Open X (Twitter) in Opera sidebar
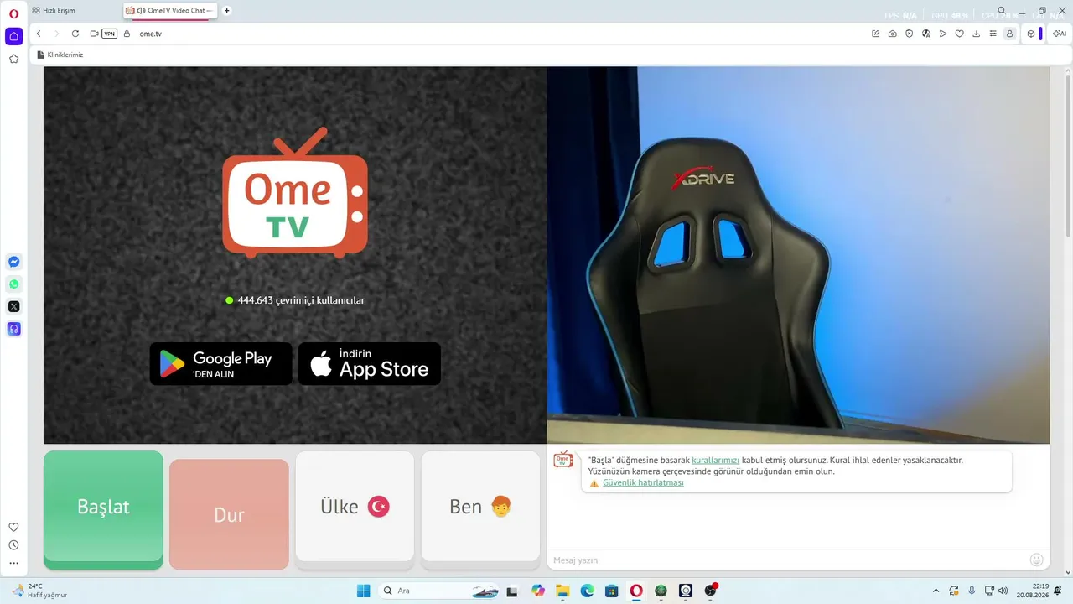 click(13, 306)
